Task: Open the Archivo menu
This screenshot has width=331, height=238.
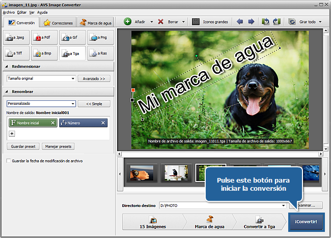Action: (x=9, y=12)
